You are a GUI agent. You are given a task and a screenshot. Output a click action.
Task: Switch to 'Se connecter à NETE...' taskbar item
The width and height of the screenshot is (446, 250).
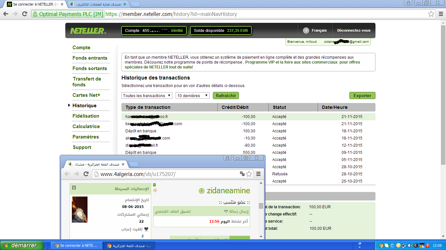(x=76, y=245)
